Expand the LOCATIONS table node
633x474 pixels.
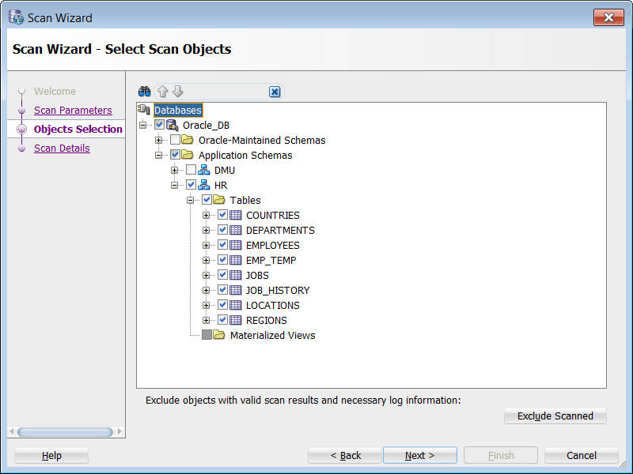coord(206,305)
